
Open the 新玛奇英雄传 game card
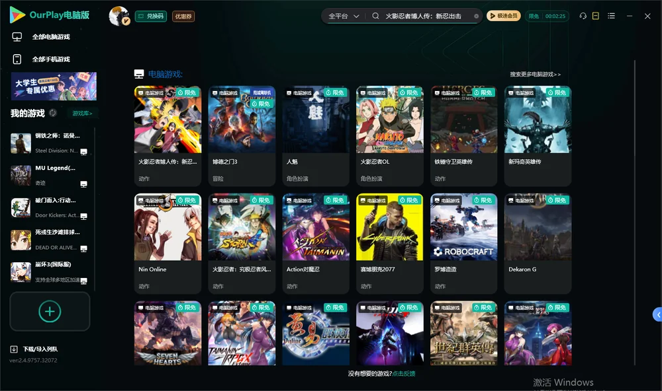pos(538,136)
